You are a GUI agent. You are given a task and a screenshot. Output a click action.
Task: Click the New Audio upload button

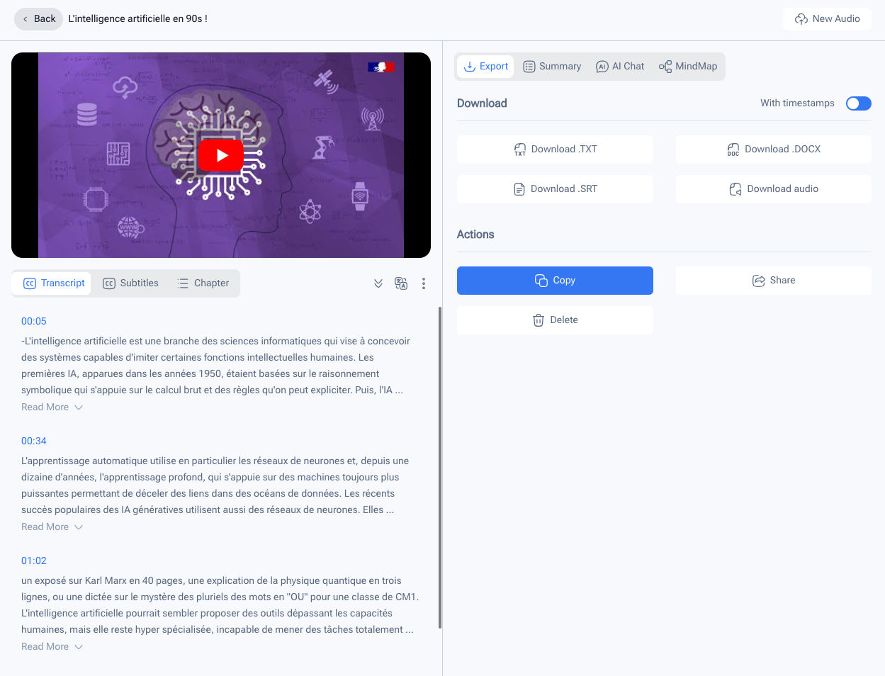pyautogui.click(x=827, y=19)
